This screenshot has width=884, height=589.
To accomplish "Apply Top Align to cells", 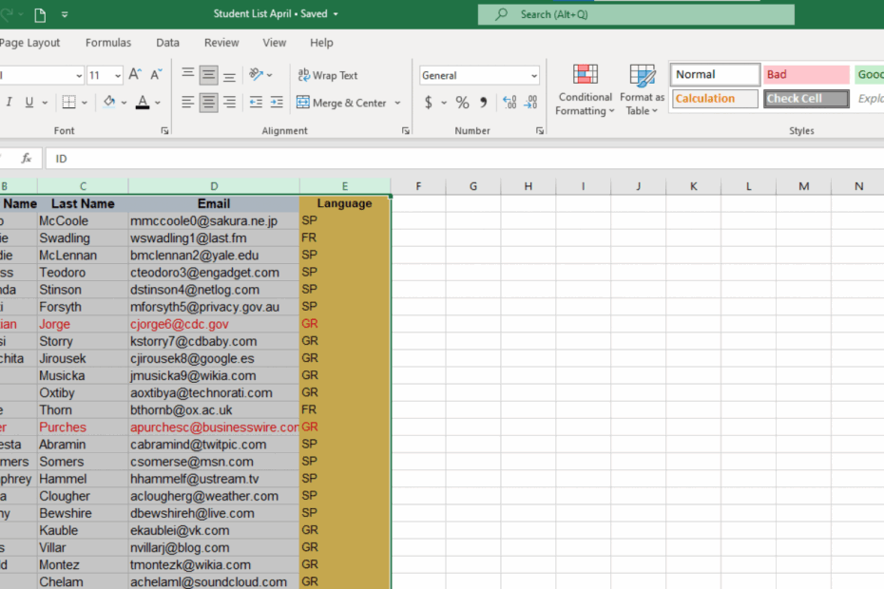I will coord(188,74).
